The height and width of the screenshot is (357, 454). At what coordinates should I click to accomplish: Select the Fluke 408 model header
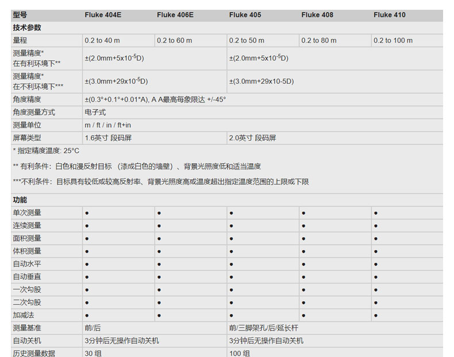click(x=317, y=15)
